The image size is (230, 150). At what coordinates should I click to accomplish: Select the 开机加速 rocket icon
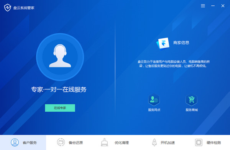tap(154, 142)
